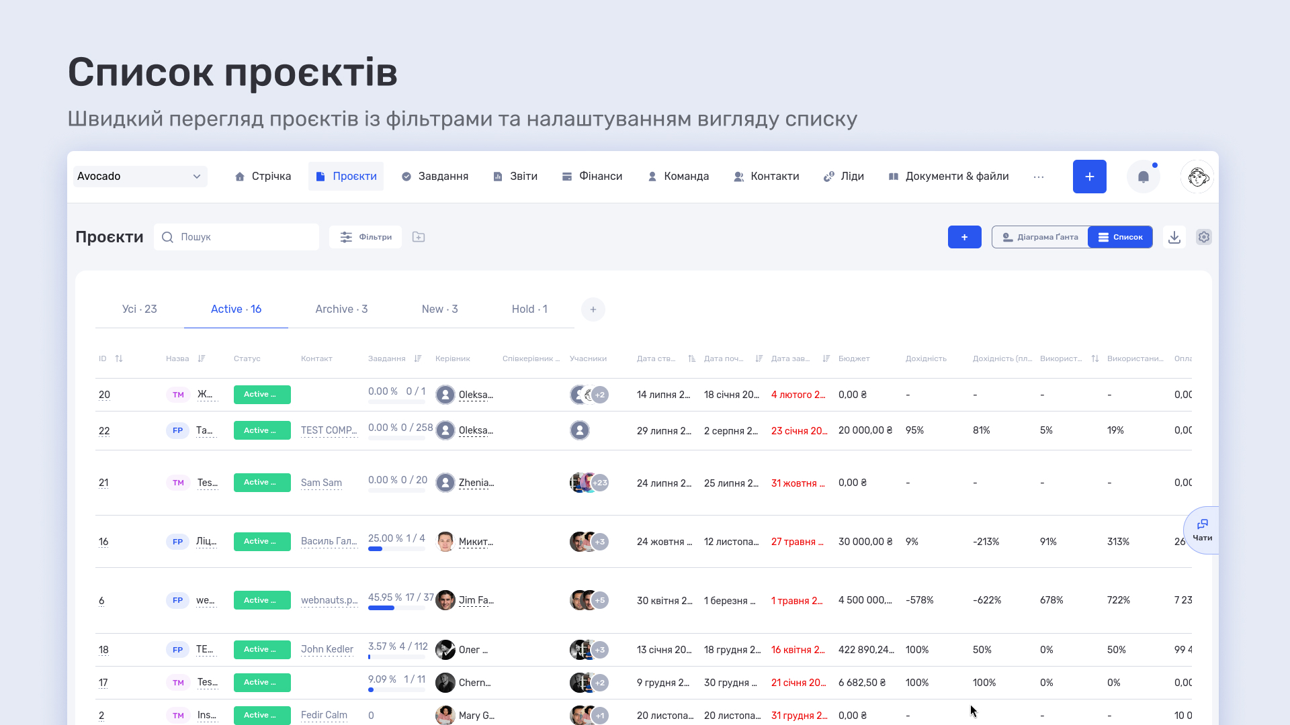The width and height of the screenshot is (1290, 725).
Task: Open the user profile avatar menu
Action: click(x=1197, y=177)
